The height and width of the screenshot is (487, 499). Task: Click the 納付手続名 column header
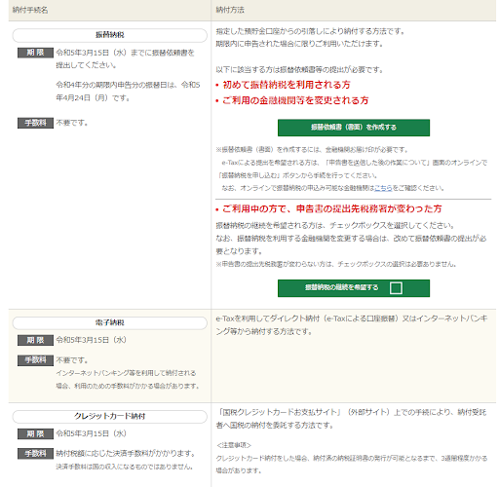pyautogui.click(x=30, y=10)
